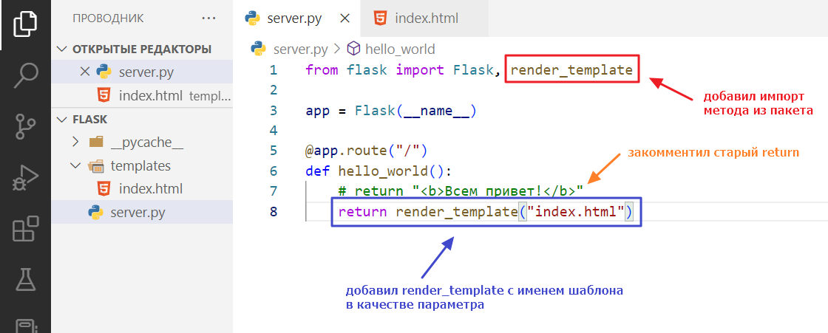
Task: Collapse the ОТКРЫТЫЕ РЕДАКТОРЫ section
Action: click(x=62, y=49)
